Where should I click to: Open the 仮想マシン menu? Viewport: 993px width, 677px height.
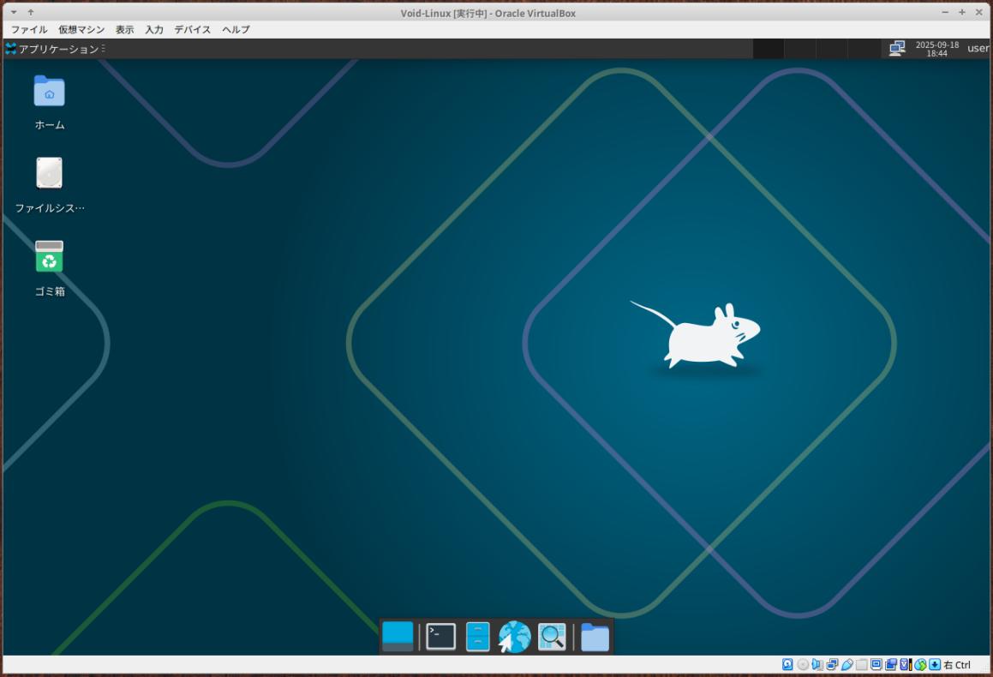pyautogui.click(x=81, y=30)
